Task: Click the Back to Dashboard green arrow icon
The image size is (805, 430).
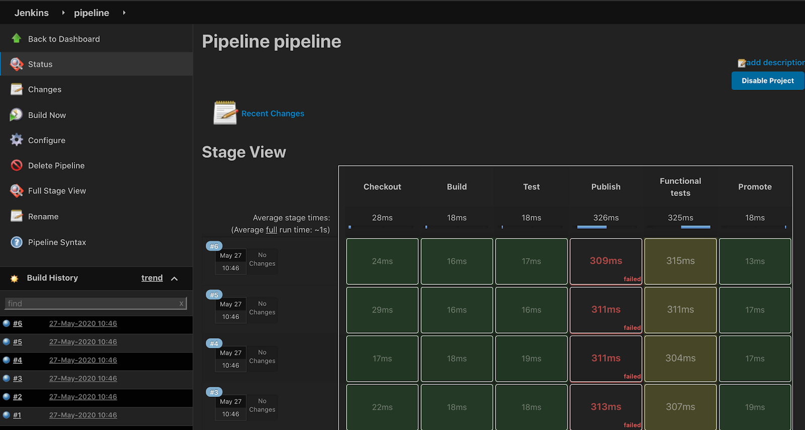Action: 17,39
